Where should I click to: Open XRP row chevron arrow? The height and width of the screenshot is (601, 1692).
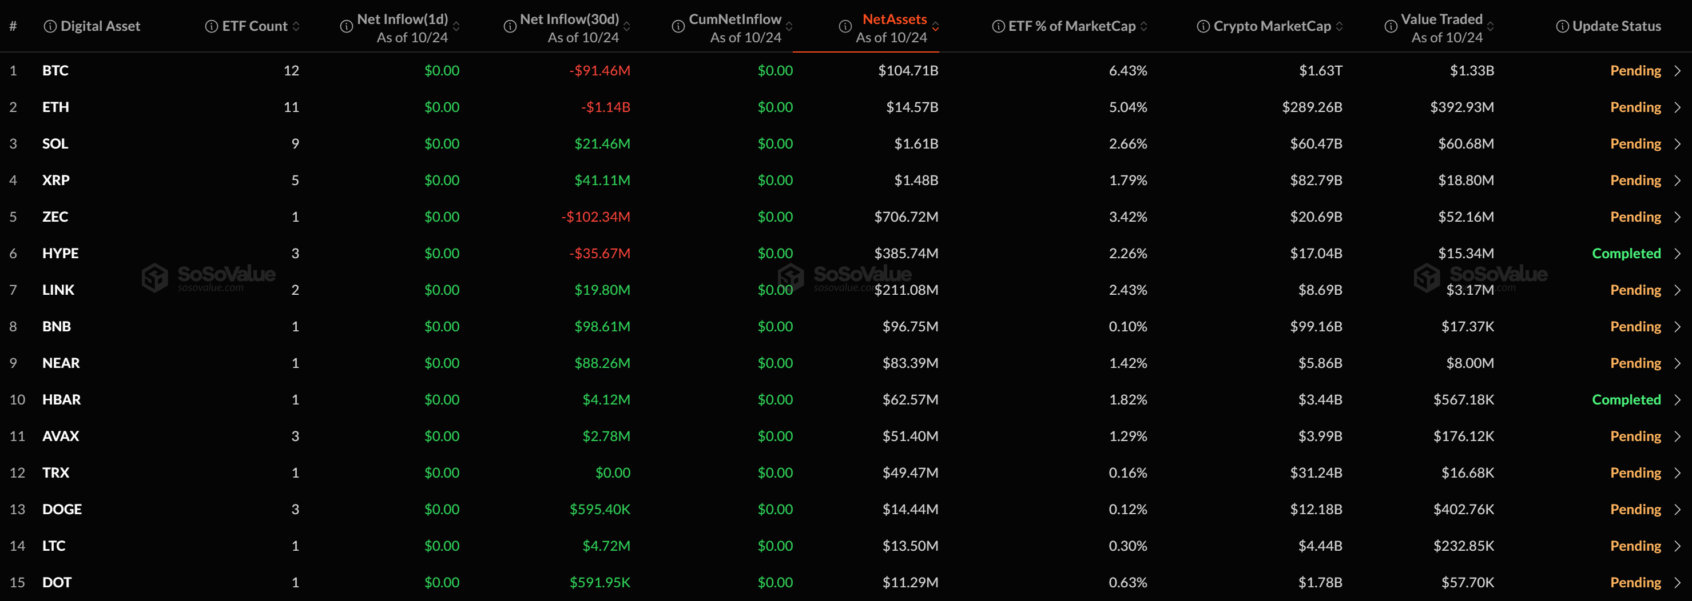1678,181
